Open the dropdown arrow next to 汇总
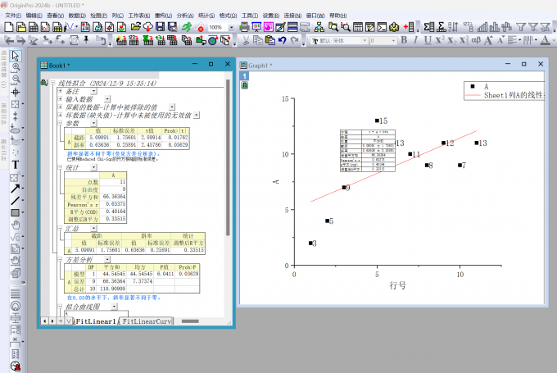557x373 pixels. click(93, 228)
